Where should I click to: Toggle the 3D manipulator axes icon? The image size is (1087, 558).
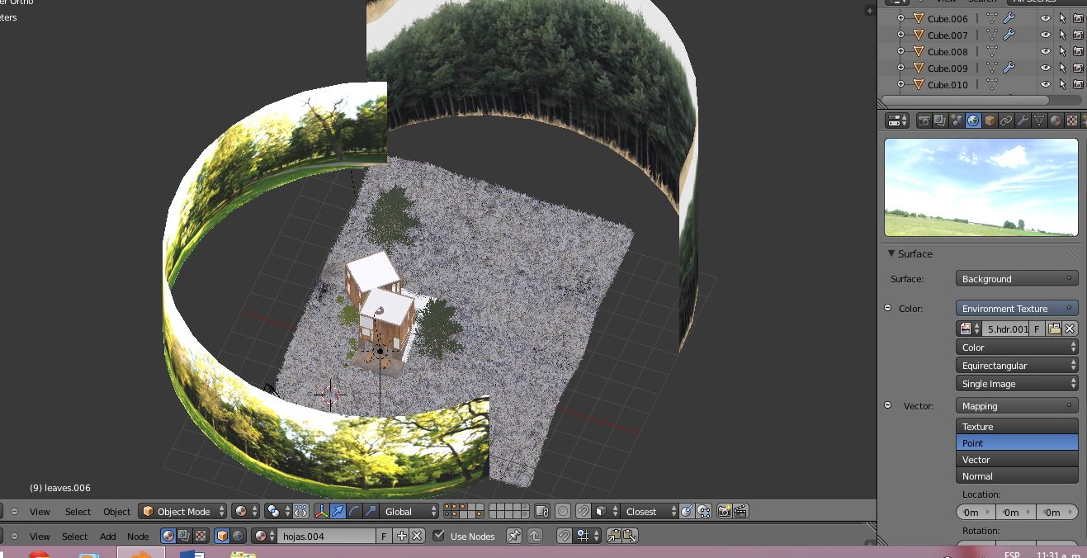(x=321, y=511)
